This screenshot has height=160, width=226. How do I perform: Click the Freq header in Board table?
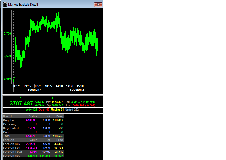(x=60, y=116)
